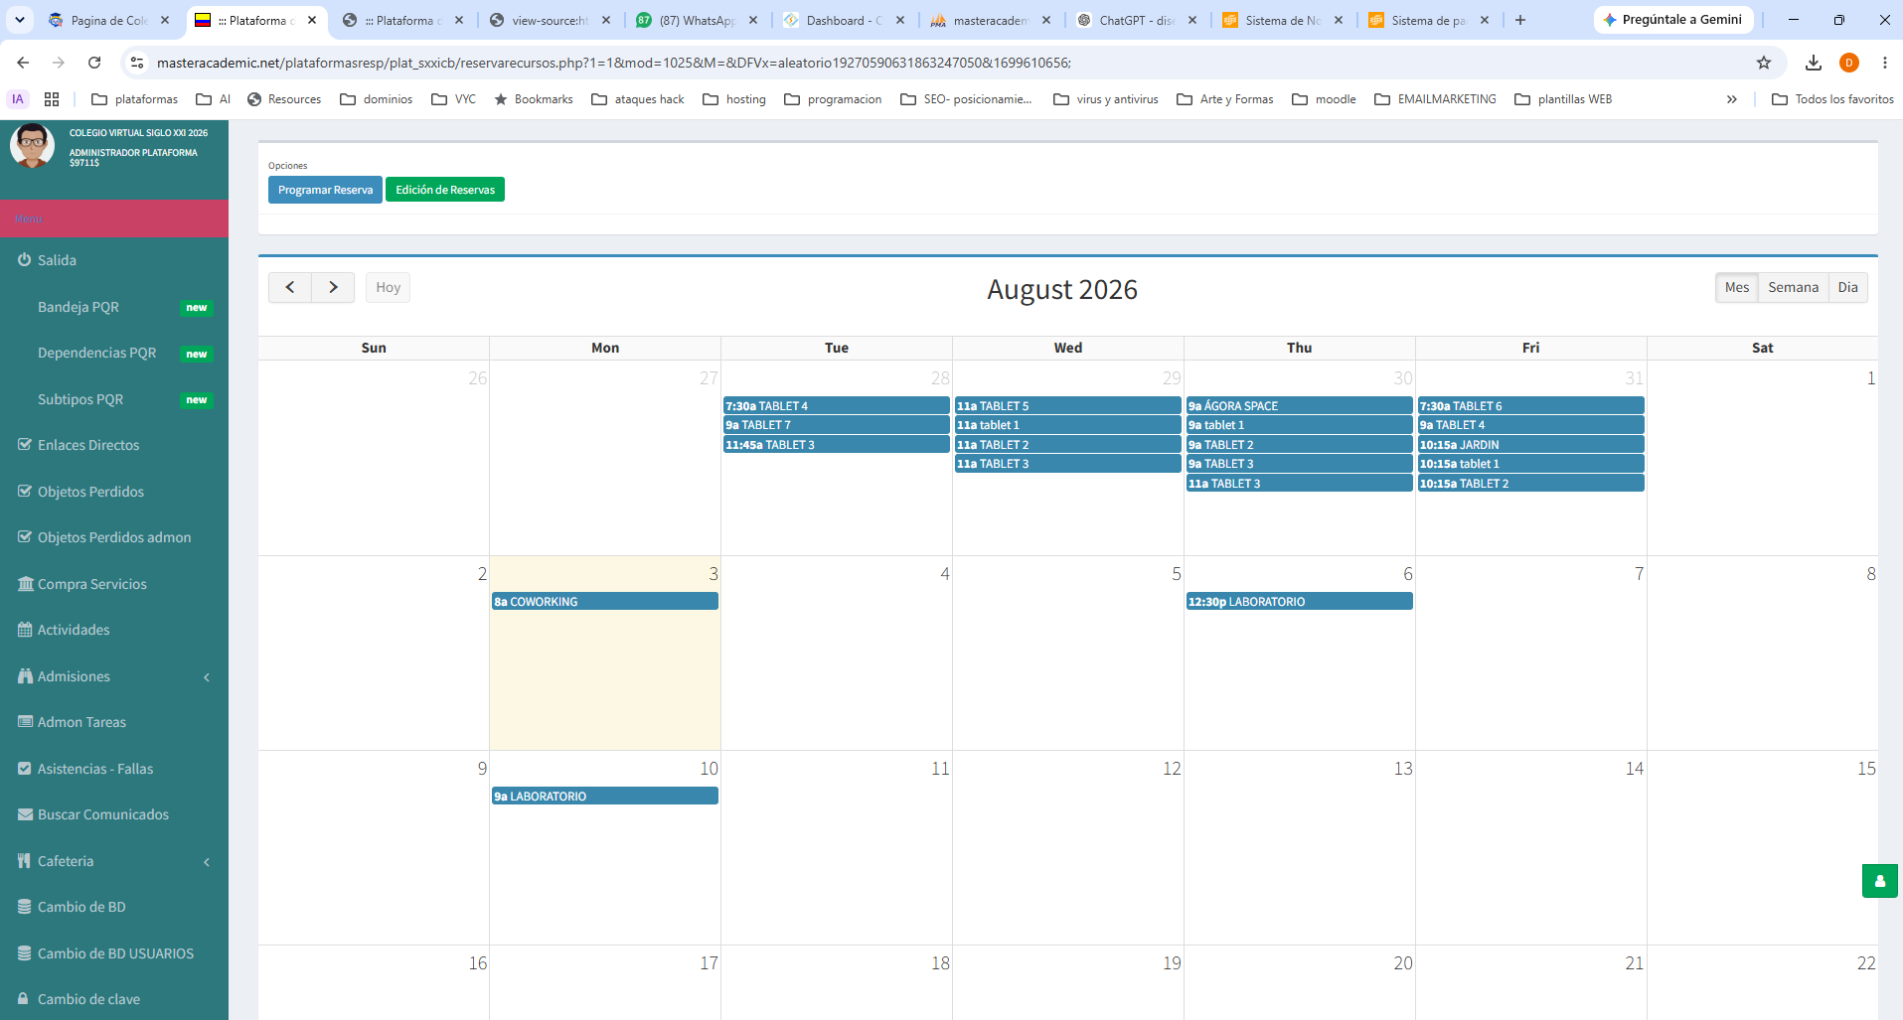Click the Admisiones binoculars icon
This screenshot has width=1903, height=1020.
tap(26, 676)
